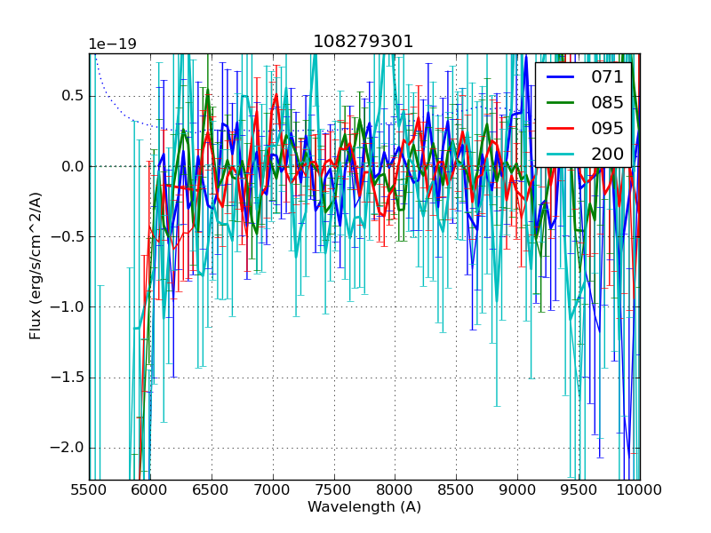Click the 085 legend label text
This screenshot has height=533, width=711.
click(x=607, y=103)
